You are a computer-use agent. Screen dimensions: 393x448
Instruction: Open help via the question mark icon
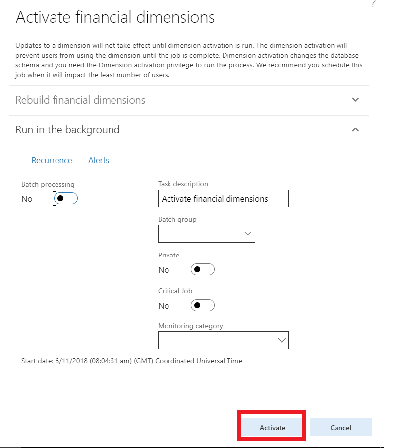click(374, 3)
